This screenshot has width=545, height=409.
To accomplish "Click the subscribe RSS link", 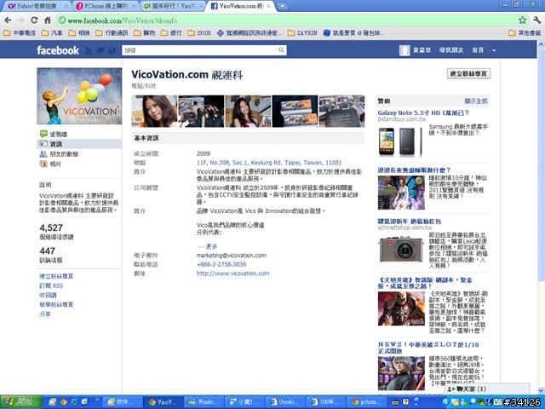I will [x=51, y=286].
